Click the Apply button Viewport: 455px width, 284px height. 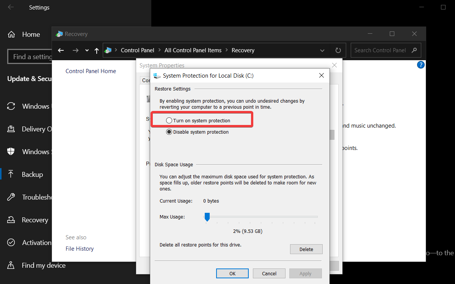click(x=305, y=273)
